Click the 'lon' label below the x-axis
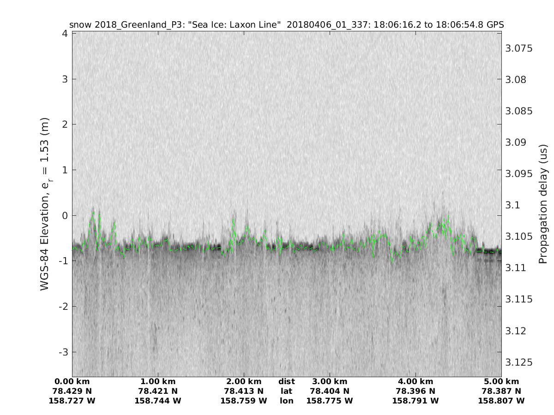Screen dimensions: 554x415 [x=287, y=401]
